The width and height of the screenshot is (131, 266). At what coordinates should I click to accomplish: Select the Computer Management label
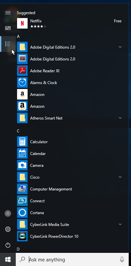[x=51, y=189]
